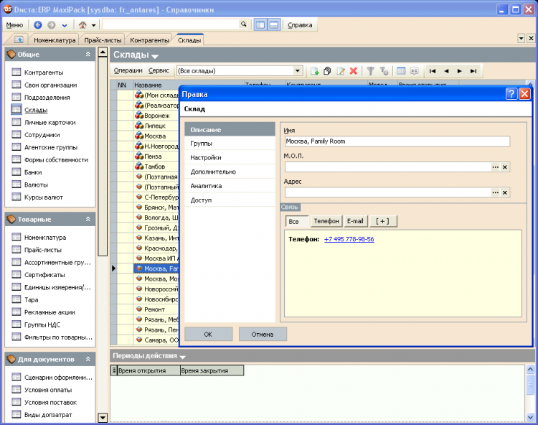
Task: Clear the Адрес field with X button
Action: [x=505, y=192]
